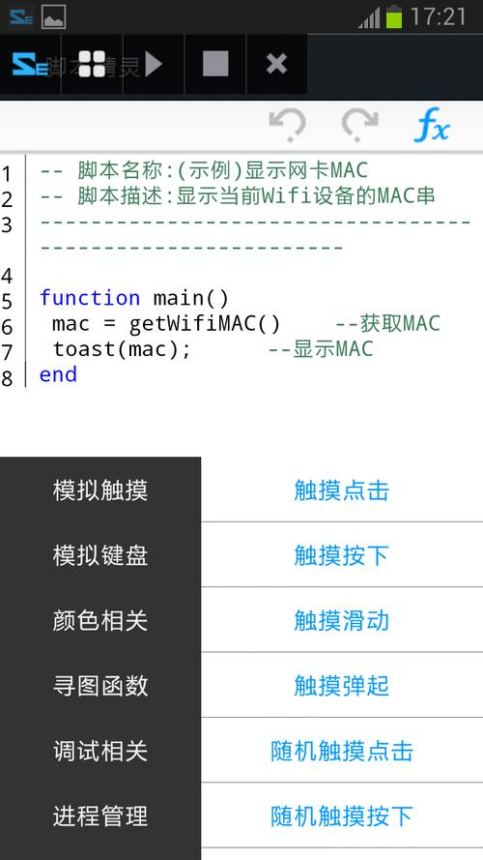
Task: Select the 模拟键盘 category
Action: coord(100,555)
